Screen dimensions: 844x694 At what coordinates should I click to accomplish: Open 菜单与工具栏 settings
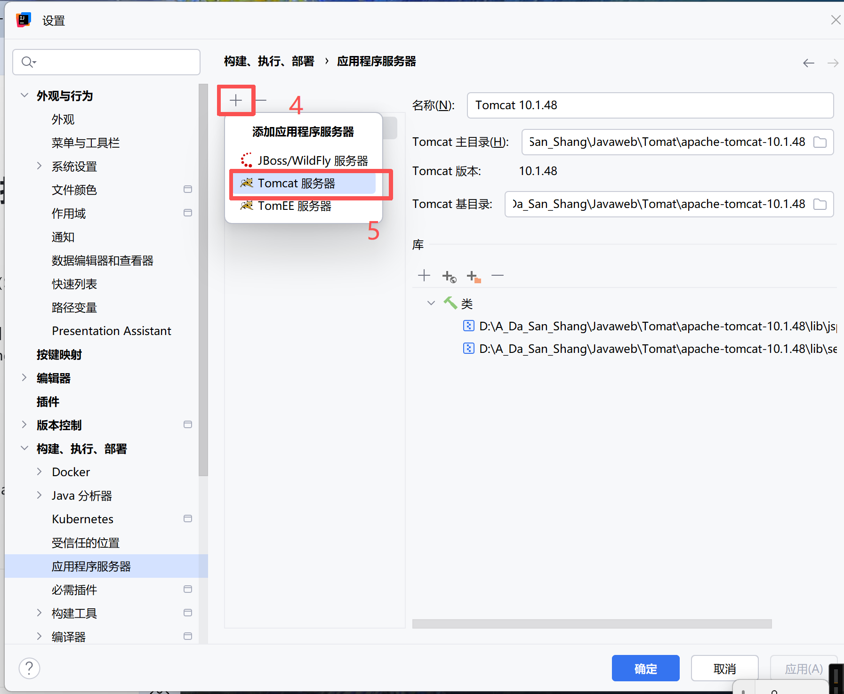coord(86,143)
